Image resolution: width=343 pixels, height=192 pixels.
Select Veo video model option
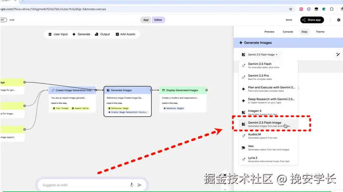268,148
